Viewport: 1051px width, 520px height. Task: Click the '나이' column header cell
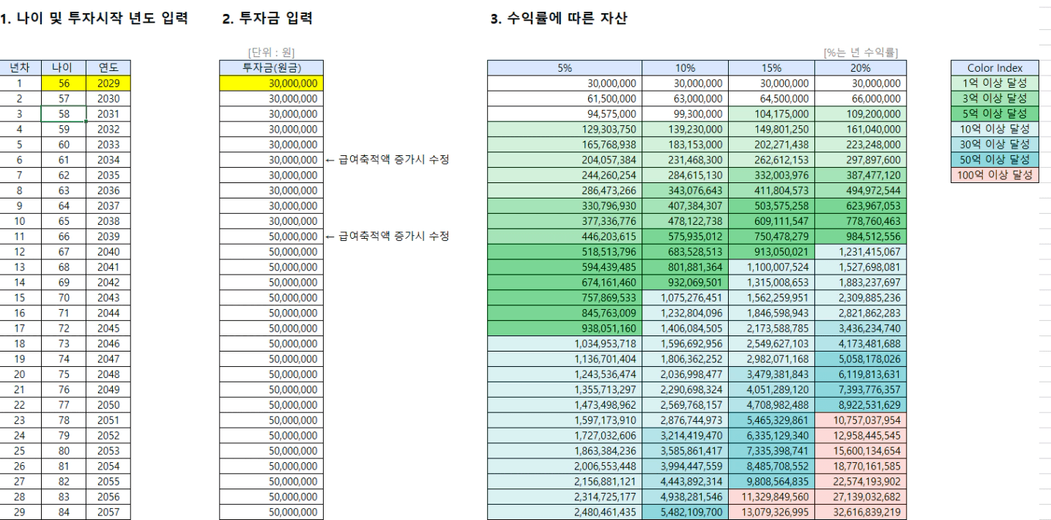(x=63, y=68)
